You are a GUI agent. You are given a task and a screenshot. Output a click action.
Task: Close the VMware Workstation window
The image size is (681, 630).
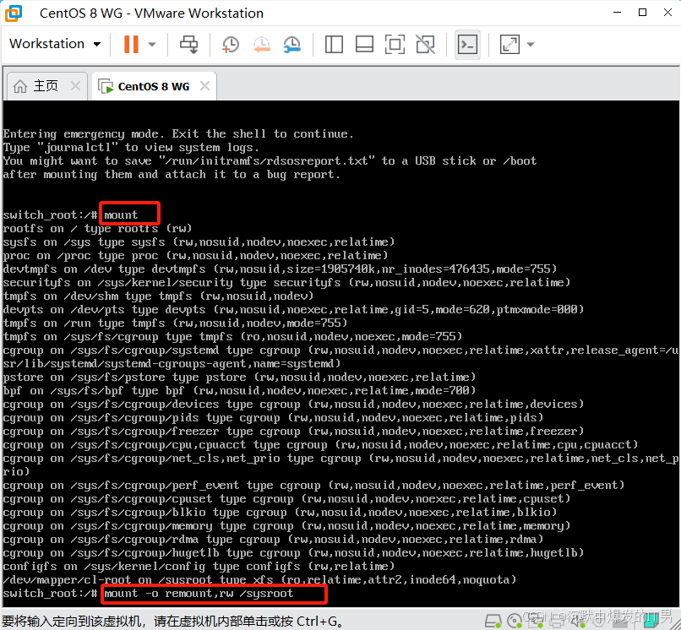668,13
